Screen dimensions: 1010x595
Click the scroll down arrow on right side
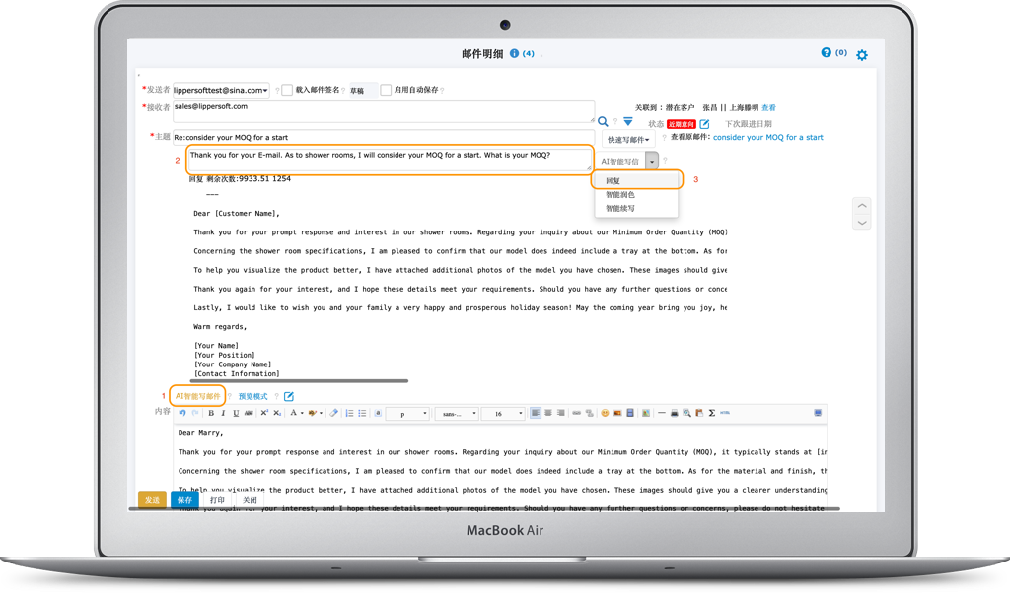pyautogui.click(x=862, y=223)
